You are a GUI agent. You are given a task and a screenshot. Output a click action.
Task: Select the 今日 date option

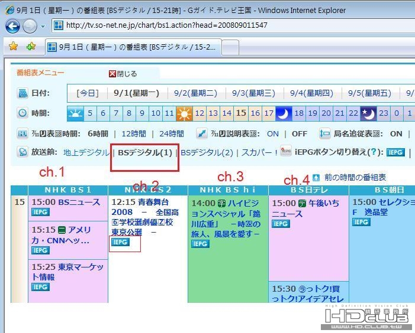click(x=88, y=93)
